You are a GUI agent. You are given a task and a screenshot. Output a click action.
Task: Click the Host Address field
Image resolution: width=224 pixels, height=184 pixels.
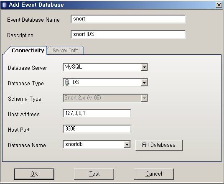click(x=97, y=113)
